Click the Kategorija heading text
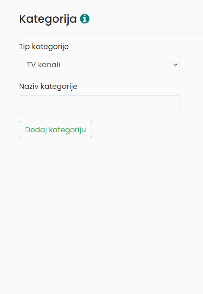This screenshot has width=203, height=294. tap(48, 19)
